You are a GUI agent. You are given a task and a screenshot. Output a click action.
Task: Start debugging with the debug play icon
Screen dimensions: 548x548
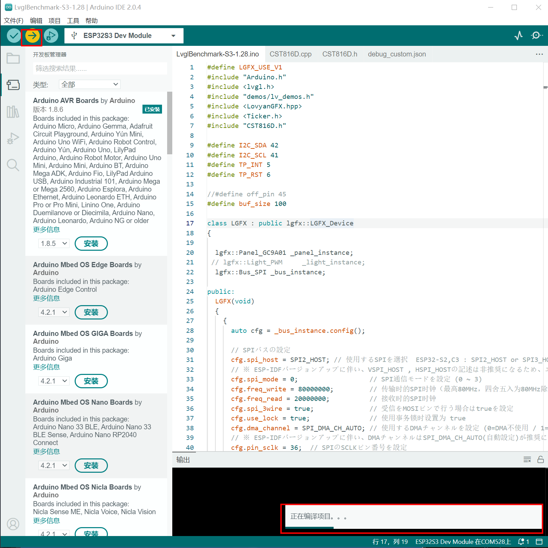tap(51, 36)
